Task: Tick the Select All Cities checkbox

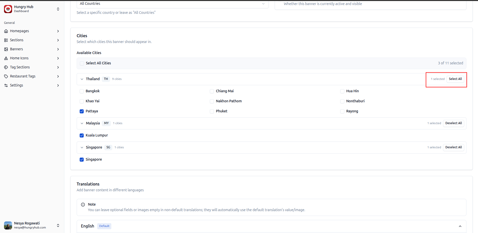Action: 82,63
